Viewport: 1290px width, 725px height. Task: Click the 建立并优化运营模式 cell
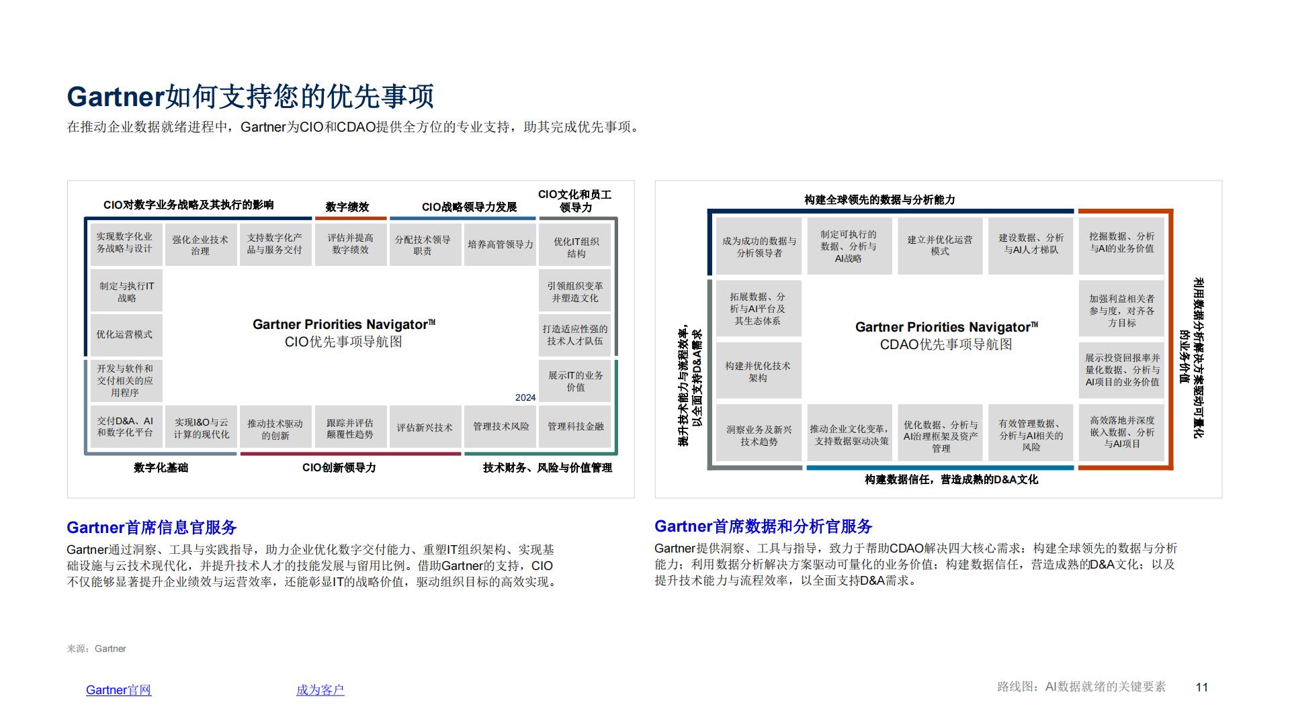click(940, 246)
